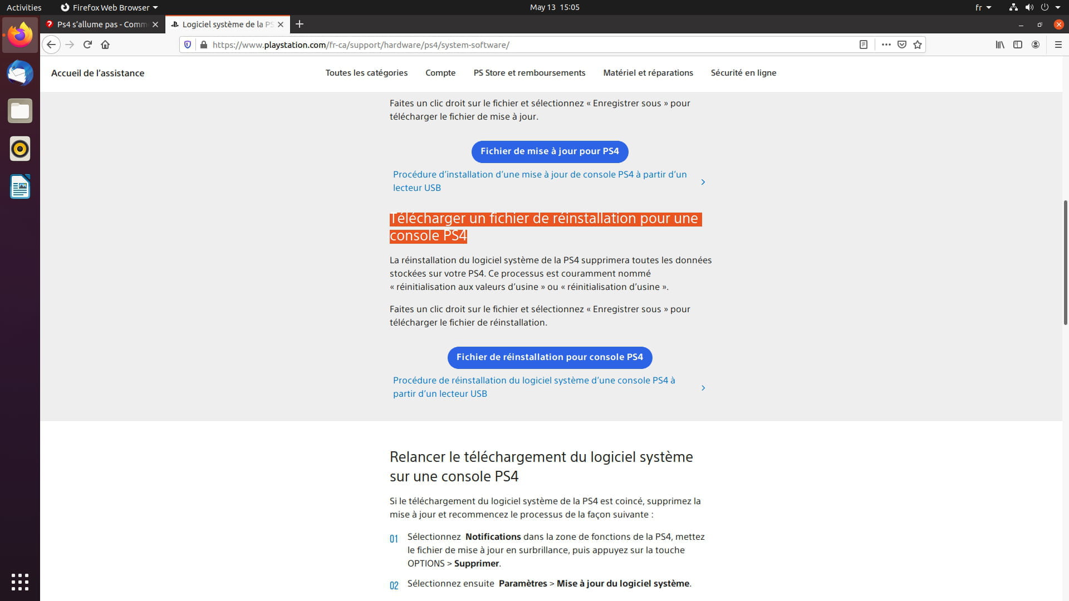Open the Firefox Web Browser app menu
The height and width of the screenshot is (601, 1069).
pyautogui.click(x=109, y=7)
